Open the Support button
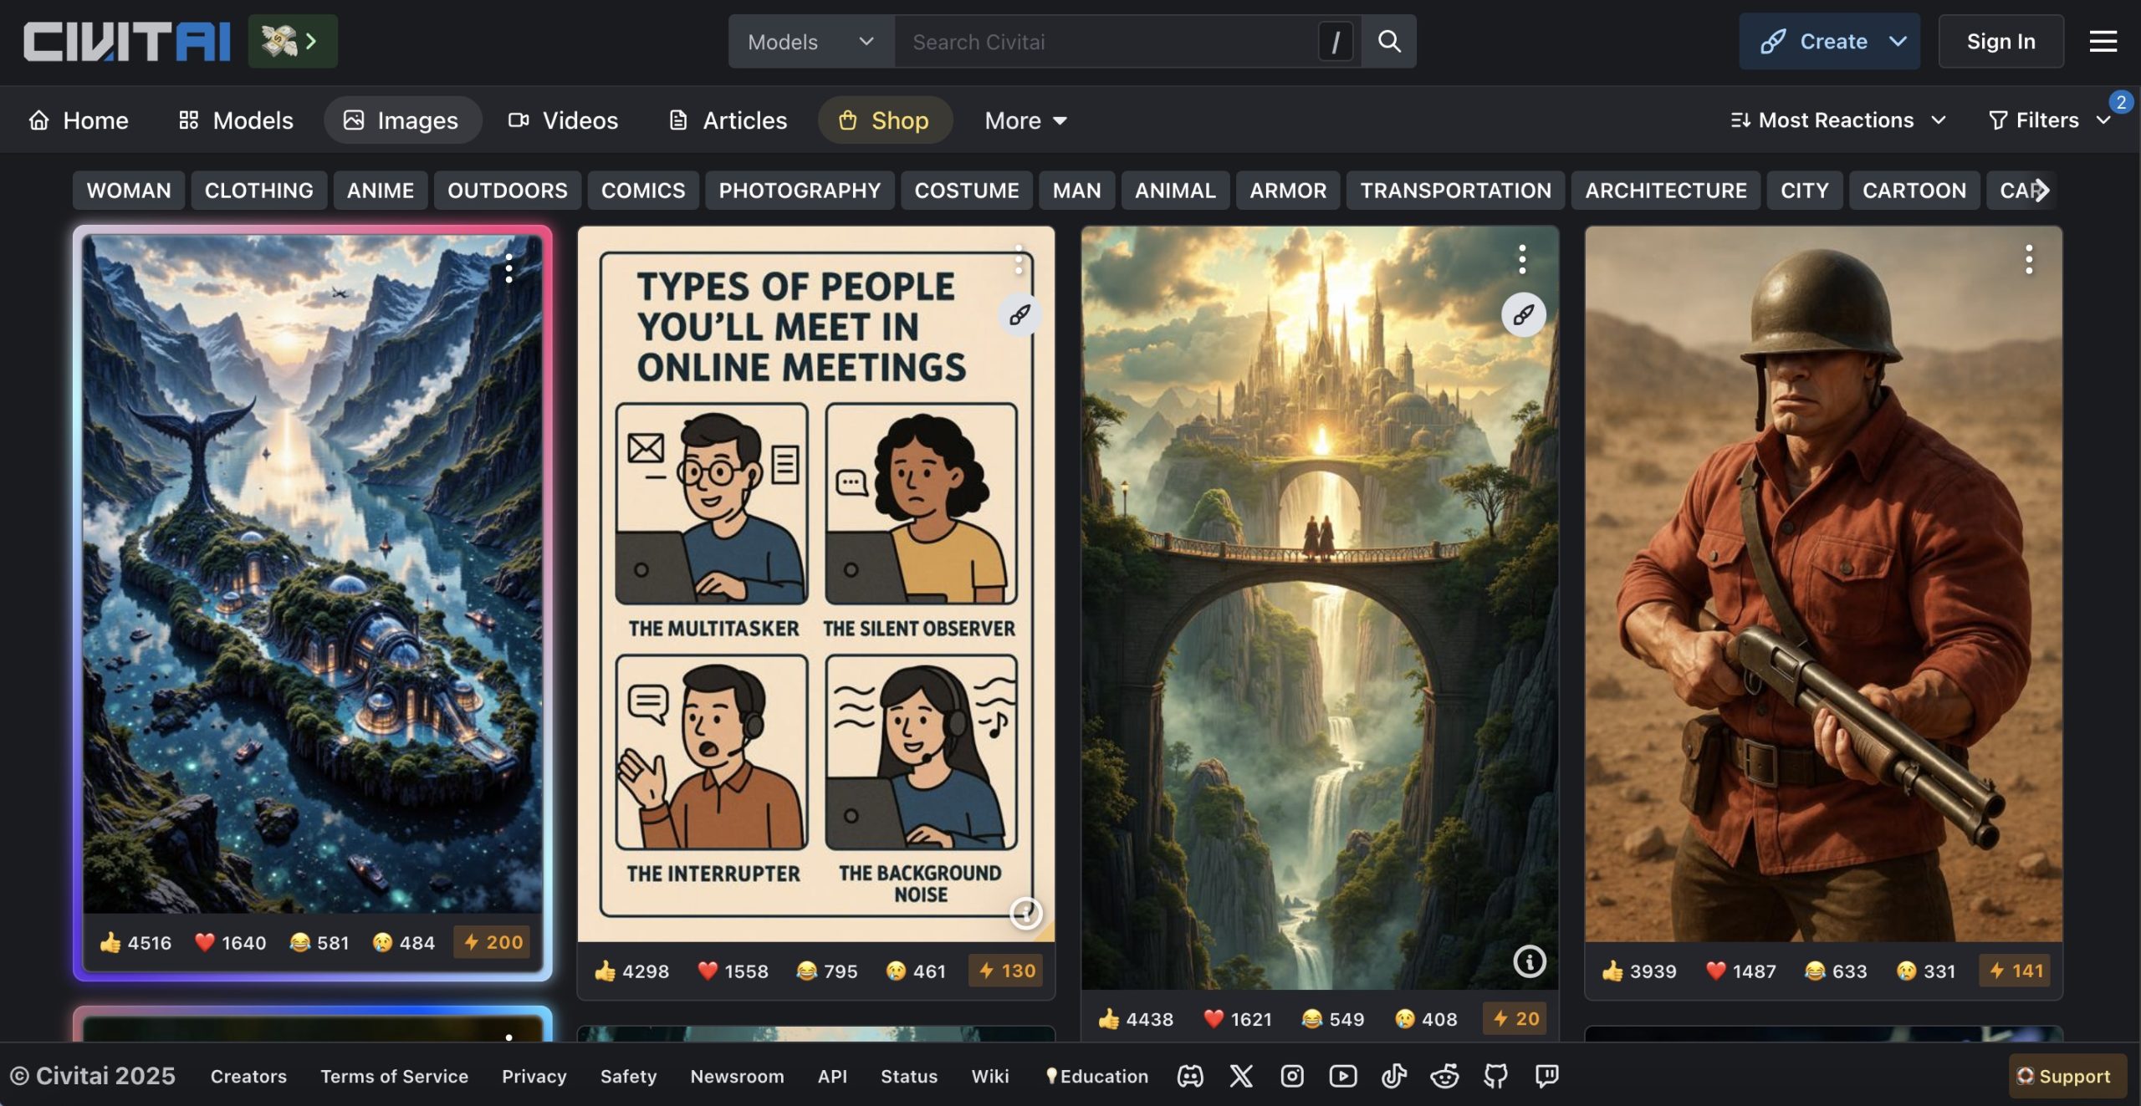The height and width of the screenshot is (1106, 2141). [x=2066, y=1076]
